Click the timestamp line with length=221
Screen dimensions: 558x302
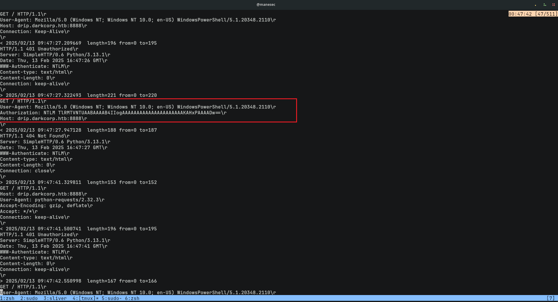point(78,95)
